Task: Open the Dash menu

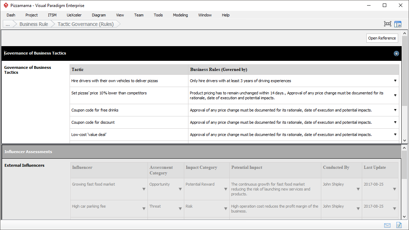Action: [x=11, y=15]
